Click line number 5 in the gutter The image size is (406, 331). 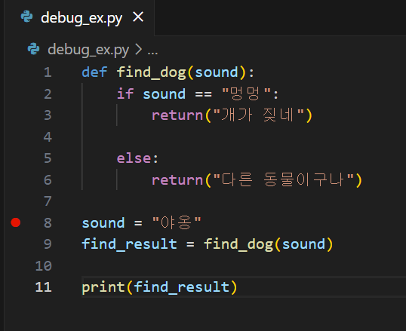(x=48, y=158)
